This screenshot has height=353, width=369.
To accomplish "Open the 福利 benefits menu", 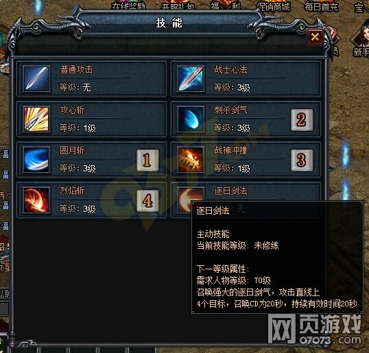I will coord(226,5).
